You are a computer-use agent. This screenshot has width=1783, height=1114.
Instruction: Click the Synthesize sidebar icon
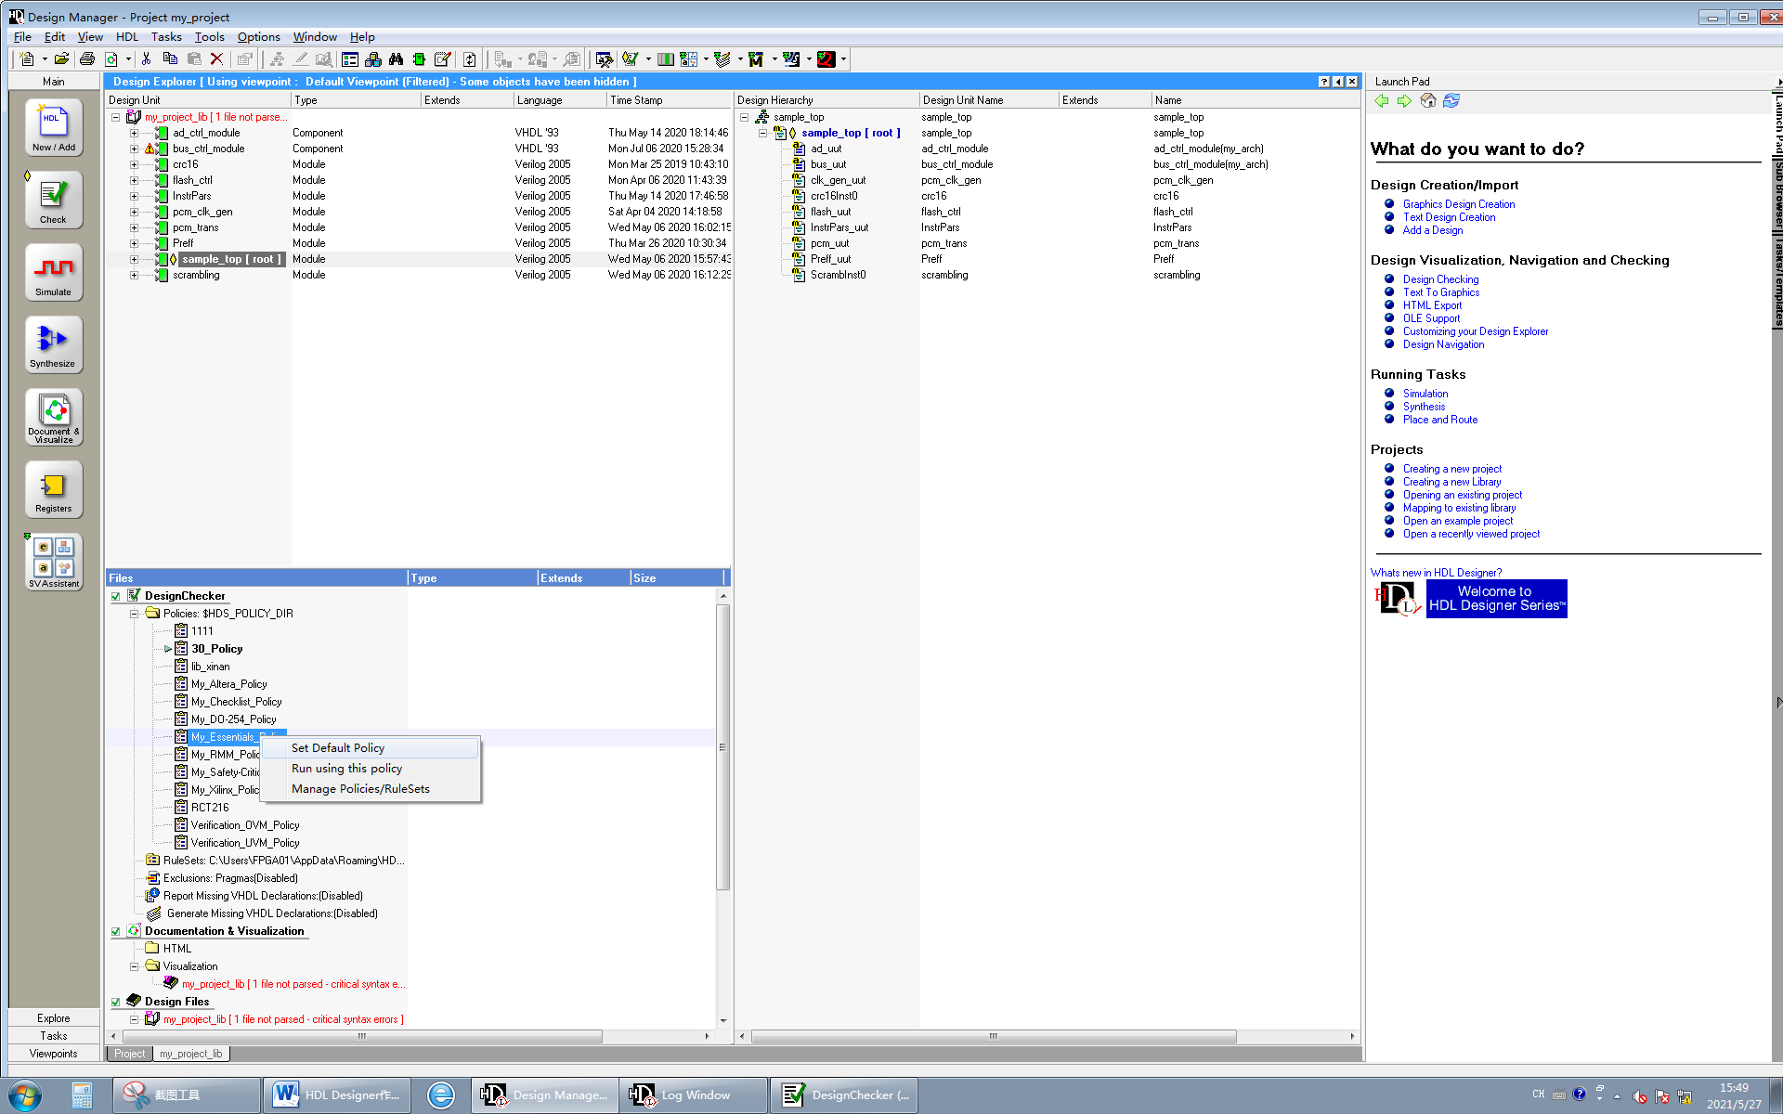53,343
